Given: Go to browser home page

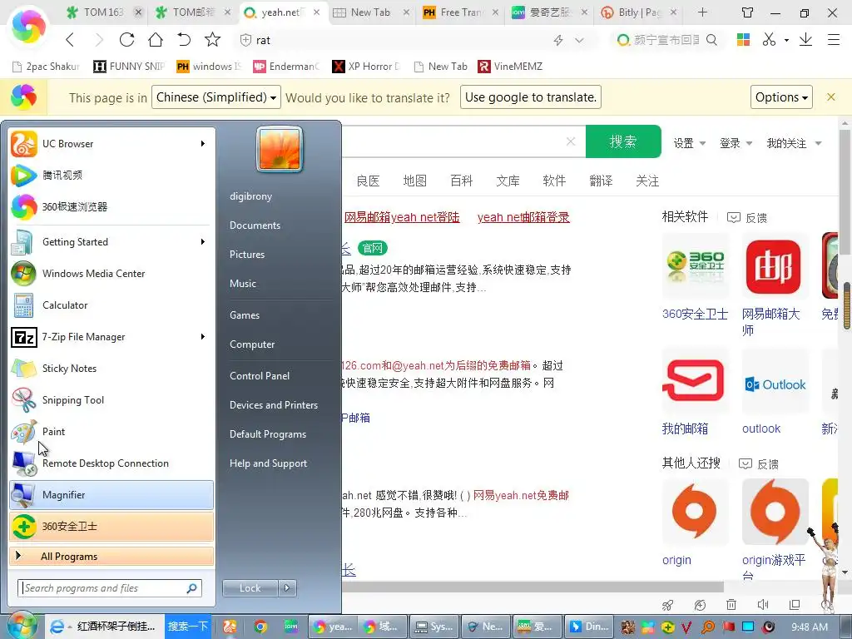Looking at the screenshot, I should coord(156,40).
